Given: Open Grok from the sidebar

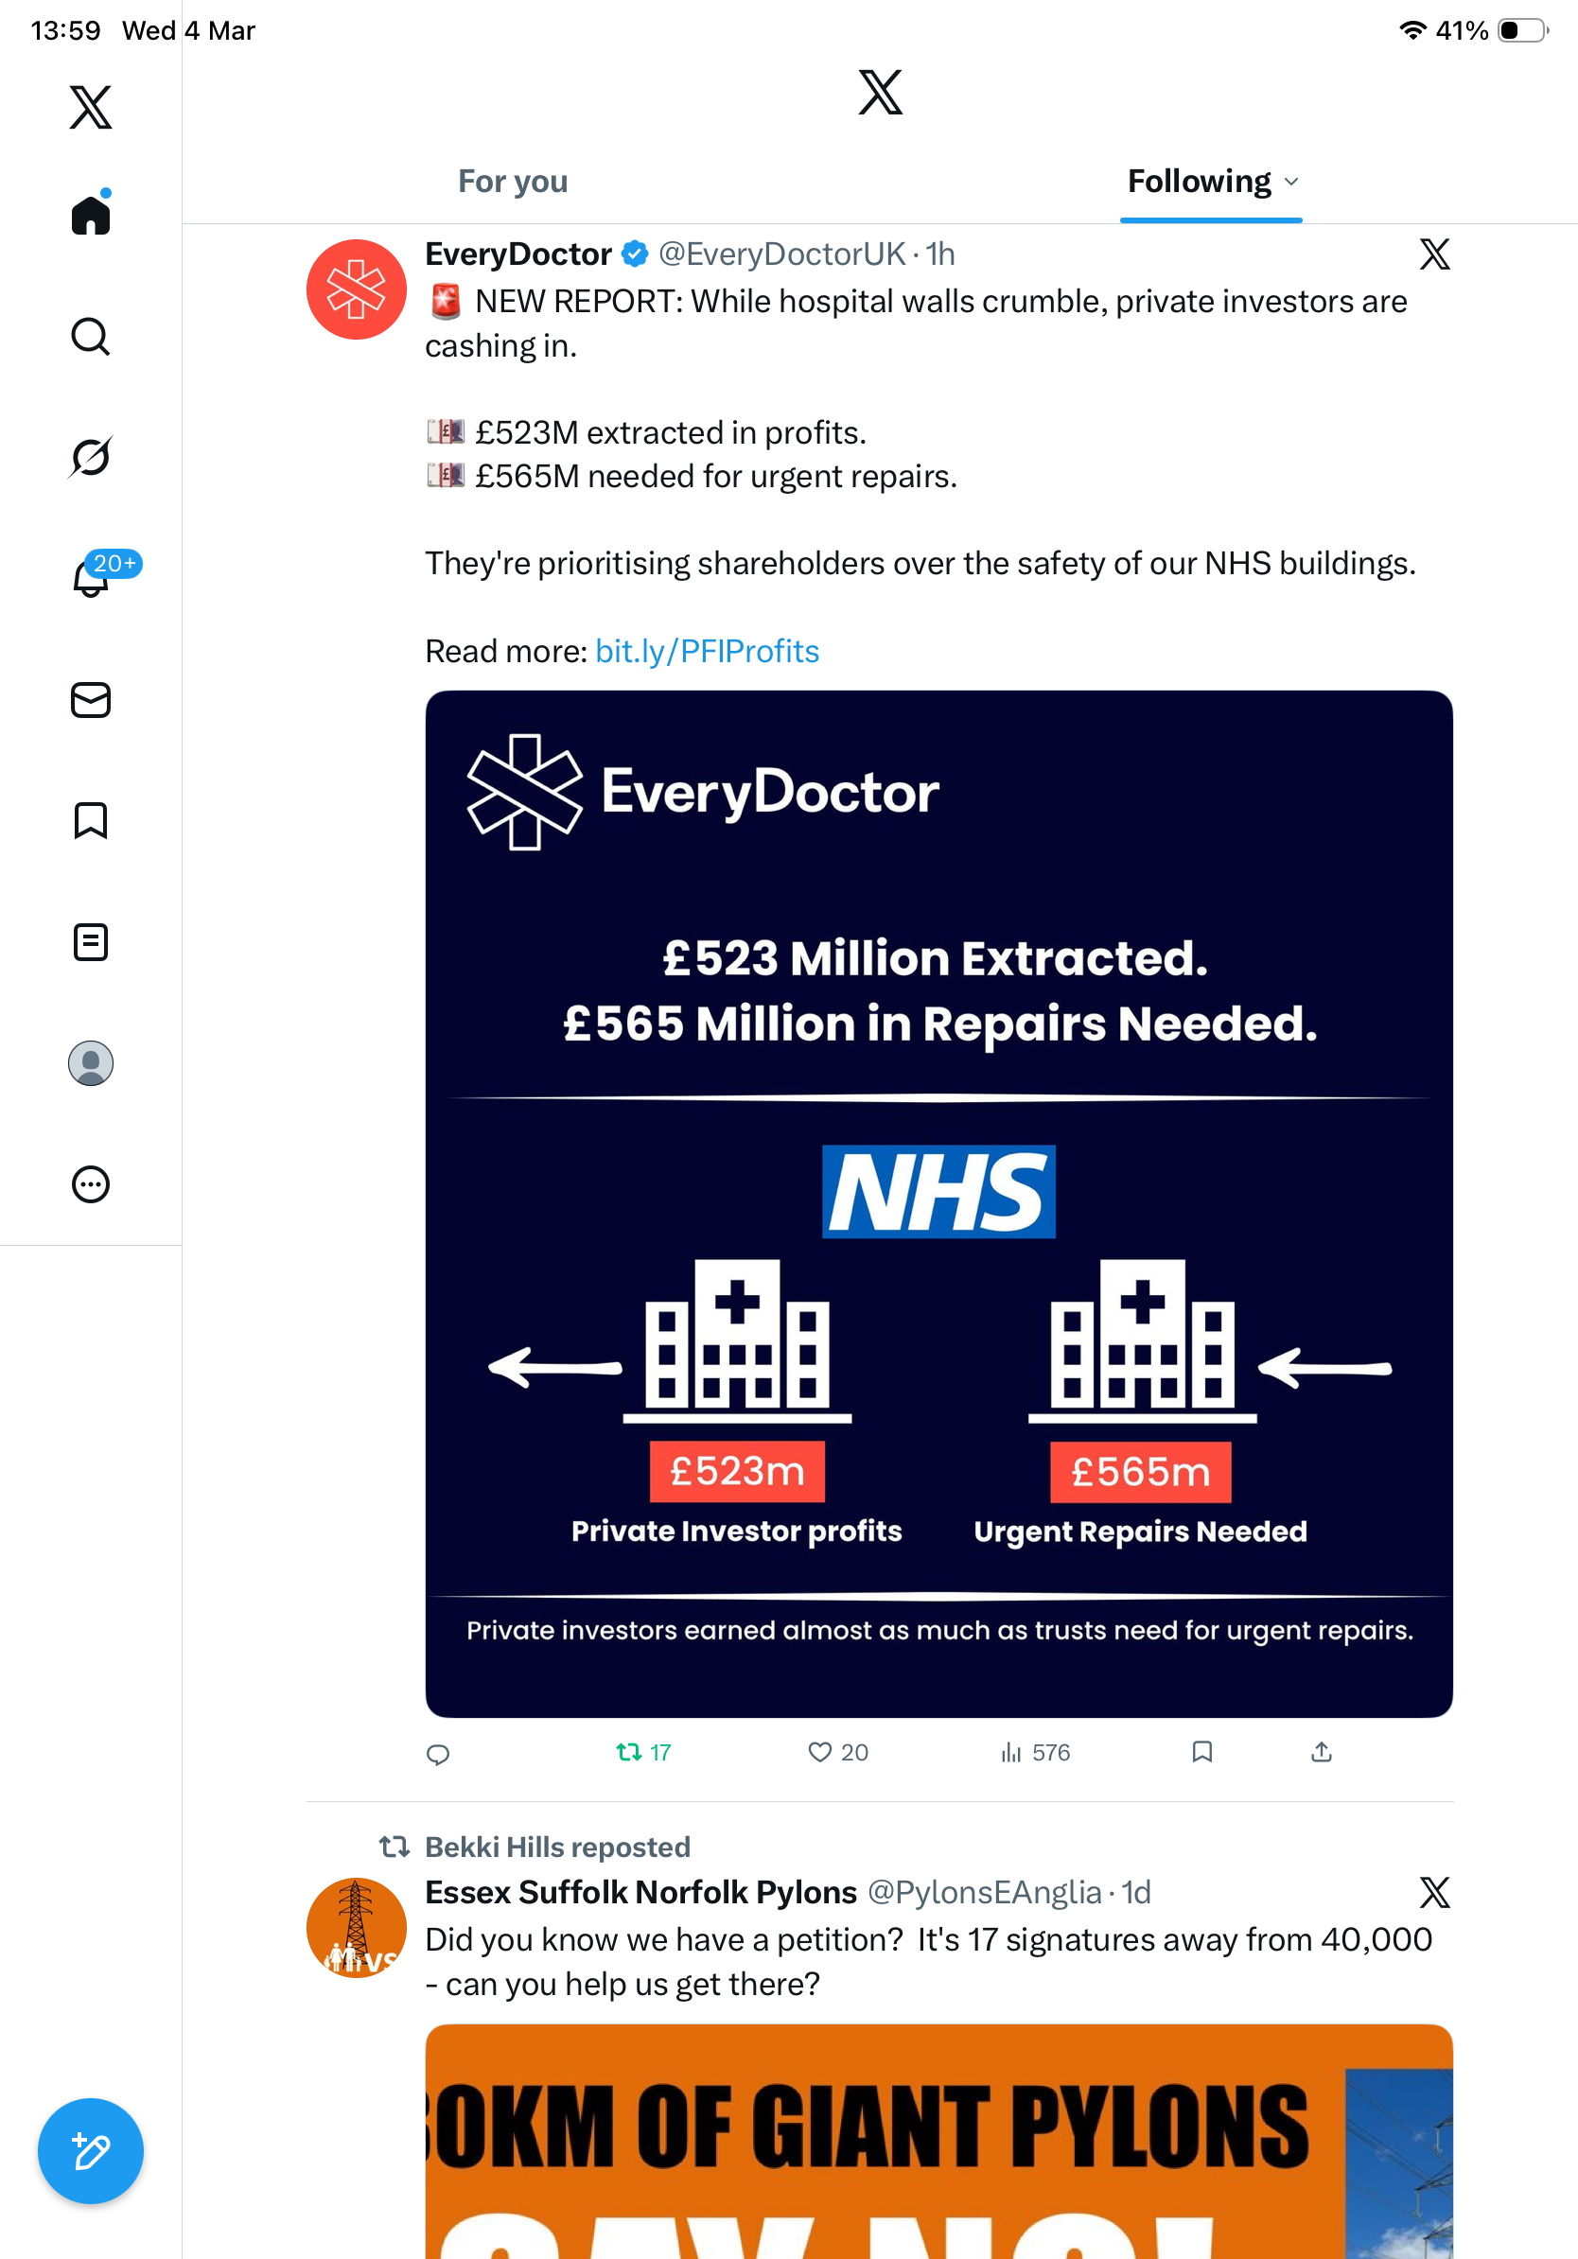Looking at the screenshot, I should click(91, 458).
